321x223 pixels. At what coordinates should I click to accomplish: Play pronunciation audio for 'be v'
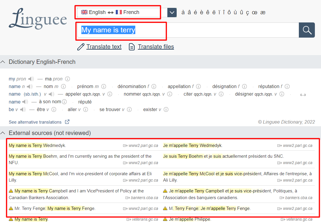click(23, 110)
